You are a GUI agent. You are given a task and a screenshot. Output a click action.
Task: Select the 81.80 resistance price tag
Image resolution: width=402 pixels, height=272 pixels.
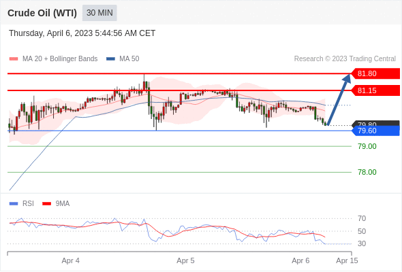(x=375, y=73)
